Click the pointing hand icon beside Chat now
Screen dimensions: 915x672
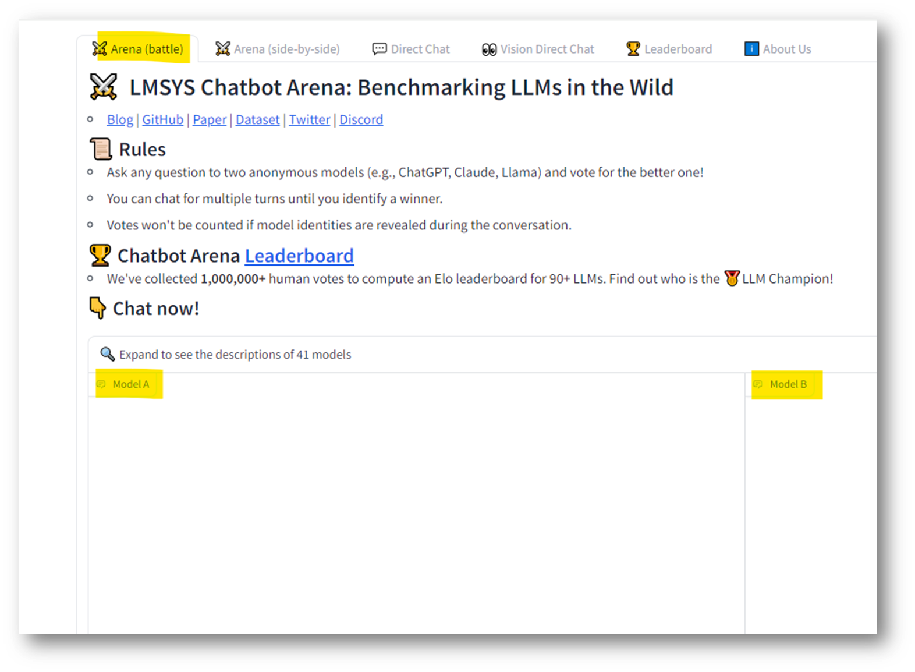tap(98, 308)
